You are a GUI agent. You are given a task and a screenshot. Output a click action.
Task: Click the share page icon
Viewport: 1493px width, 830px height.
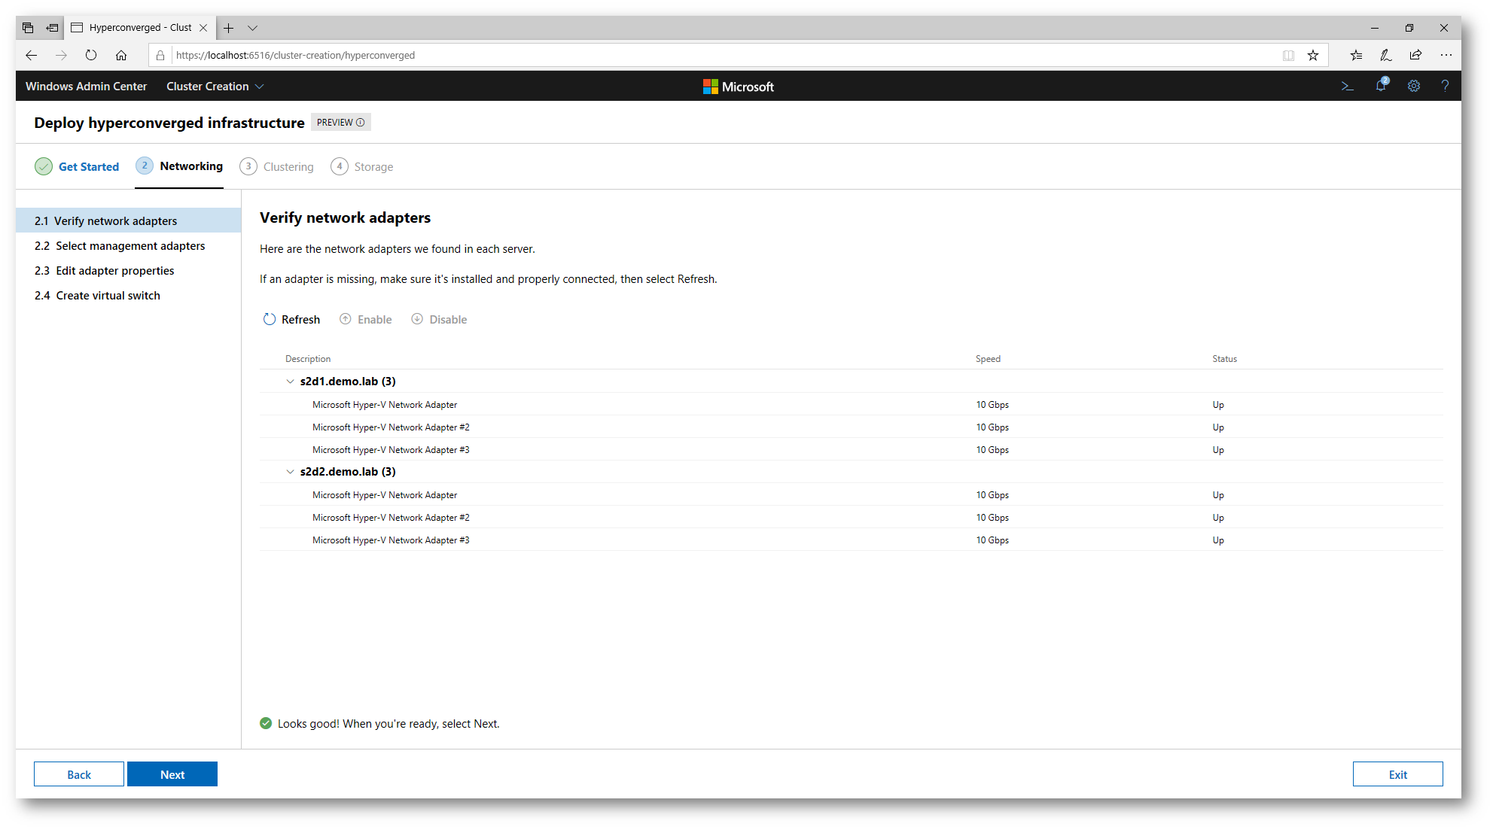coord(1415,55)
